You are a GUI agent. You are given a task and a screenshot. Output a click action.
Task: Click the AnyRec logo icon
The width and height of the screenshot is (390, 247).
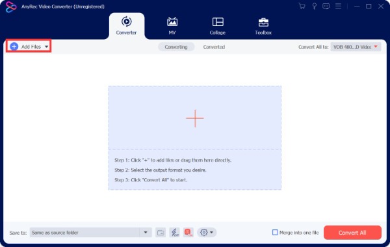[10, 6]
